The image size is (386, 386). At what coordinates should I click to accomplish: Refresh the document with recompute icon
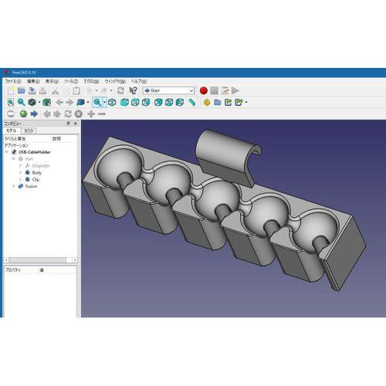tap(120, 90)
